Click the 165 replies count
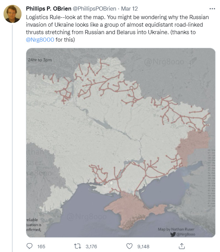 tap(41, 246)
